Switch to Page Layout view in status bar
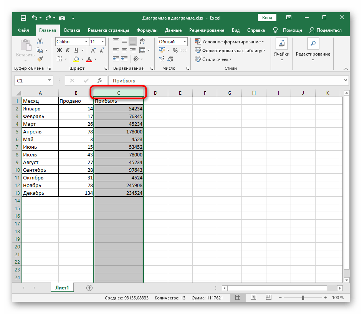The image size is (362, 314). pos(253,298)
